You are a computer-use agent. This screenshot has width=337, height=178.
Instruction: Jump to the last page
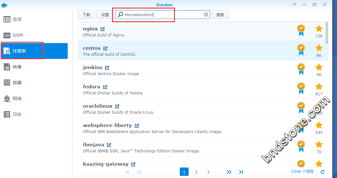click(x=241, y=172)
